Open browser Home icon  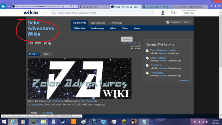click(x=211, y=6)
